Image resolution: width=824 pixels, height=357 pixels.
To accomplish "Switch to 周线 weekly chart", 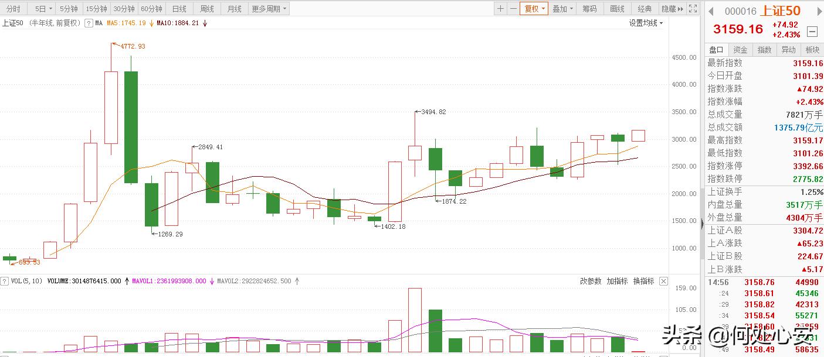I will pos(207,9).
